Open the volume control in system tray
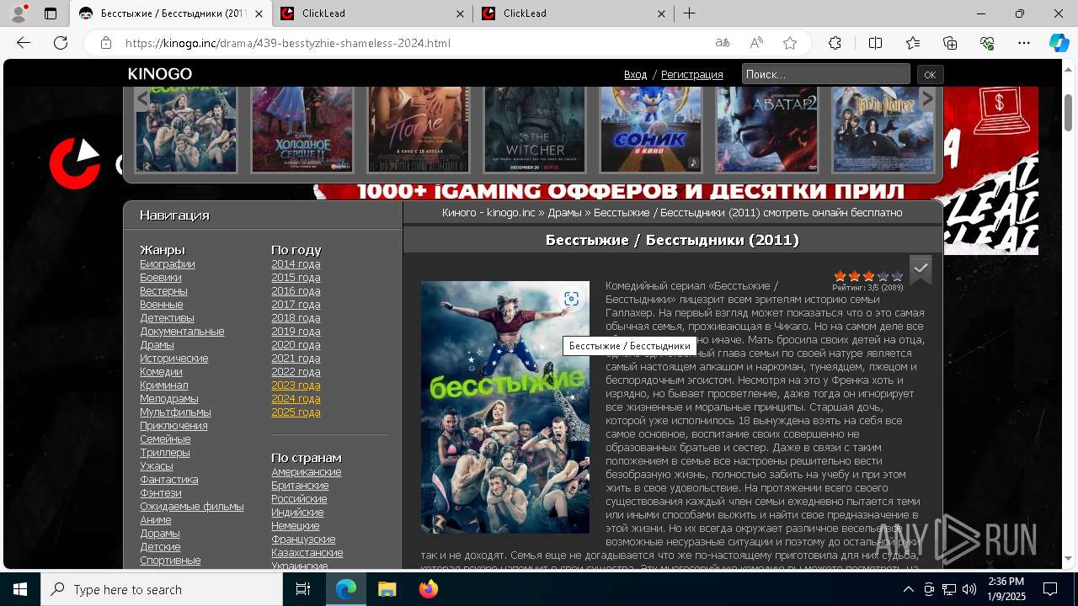The width and height of the screenshot is (1078, 606). coord(969,589)
